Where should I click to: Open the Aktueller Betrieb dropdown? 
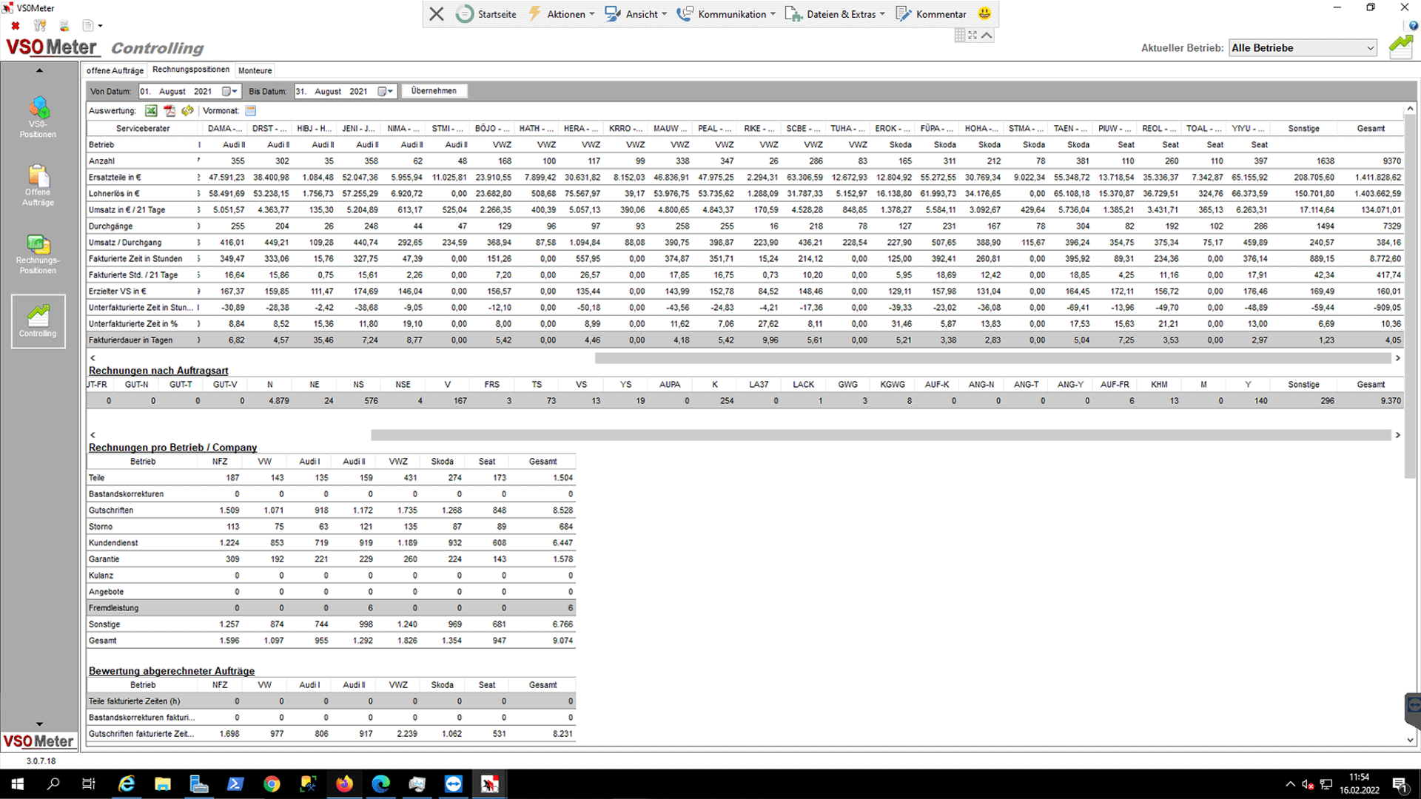(1303, 48)
